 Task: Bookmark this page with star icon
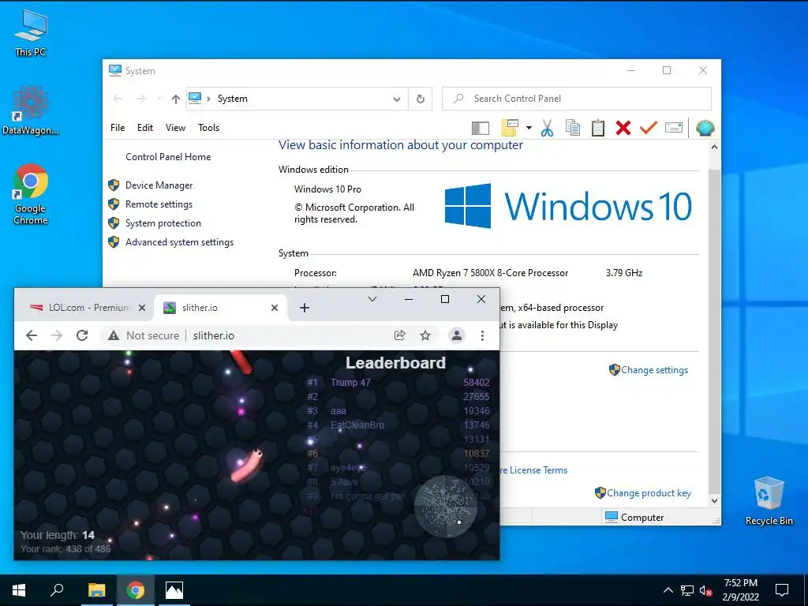point(425,335)
